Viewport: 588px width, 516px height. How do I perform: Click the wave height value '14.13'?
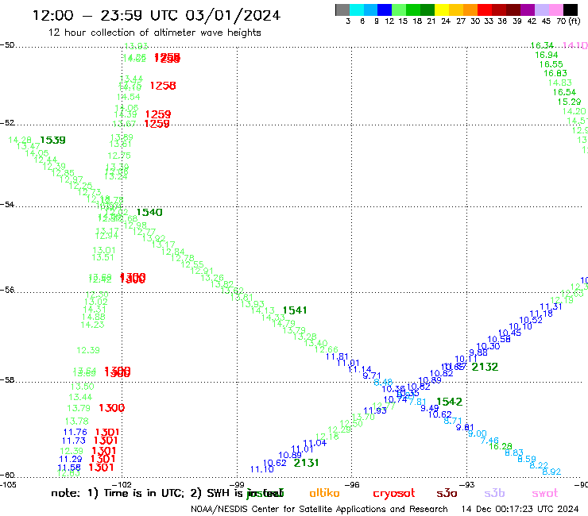click(263, 310)
